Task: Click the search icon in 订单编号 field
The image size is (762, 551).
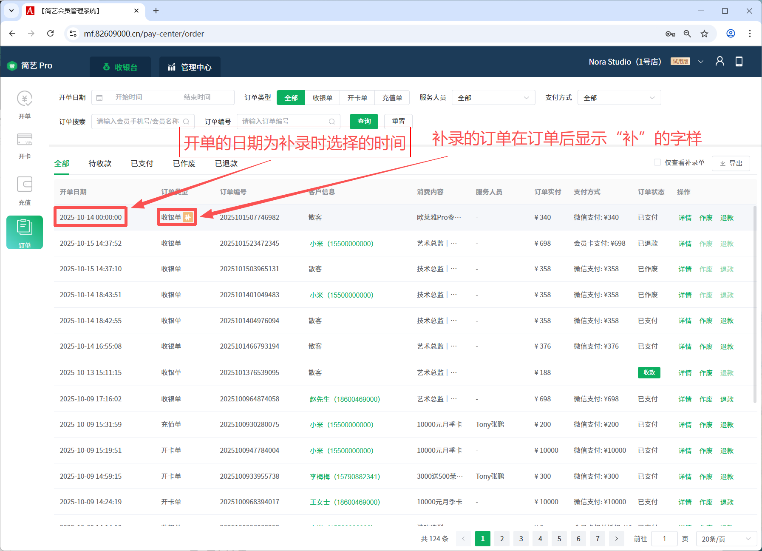Action: coord(331,122)
